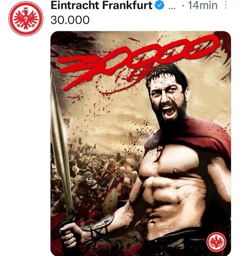The width and height of the screenshot is (239, 256).
Task: Visit the Eintracht Frankfurt account name
Action: 101,5
